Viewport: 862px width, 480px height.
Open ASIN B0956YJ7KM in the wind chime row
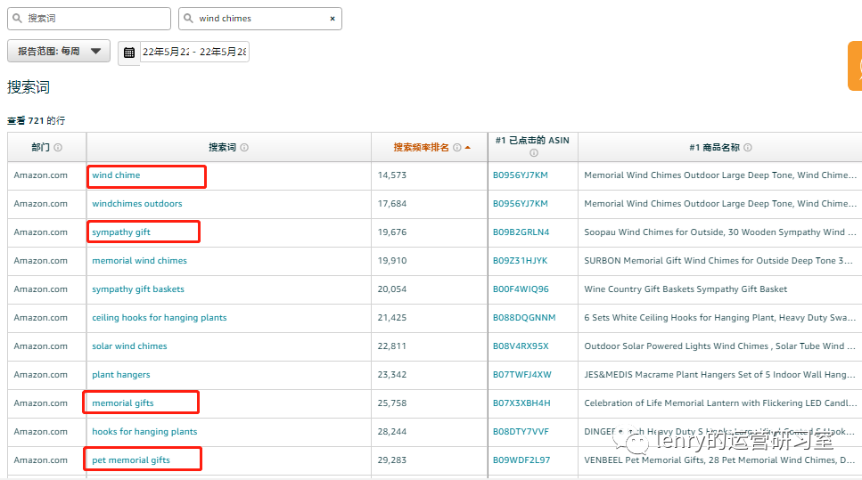click(x=520, y=175)
